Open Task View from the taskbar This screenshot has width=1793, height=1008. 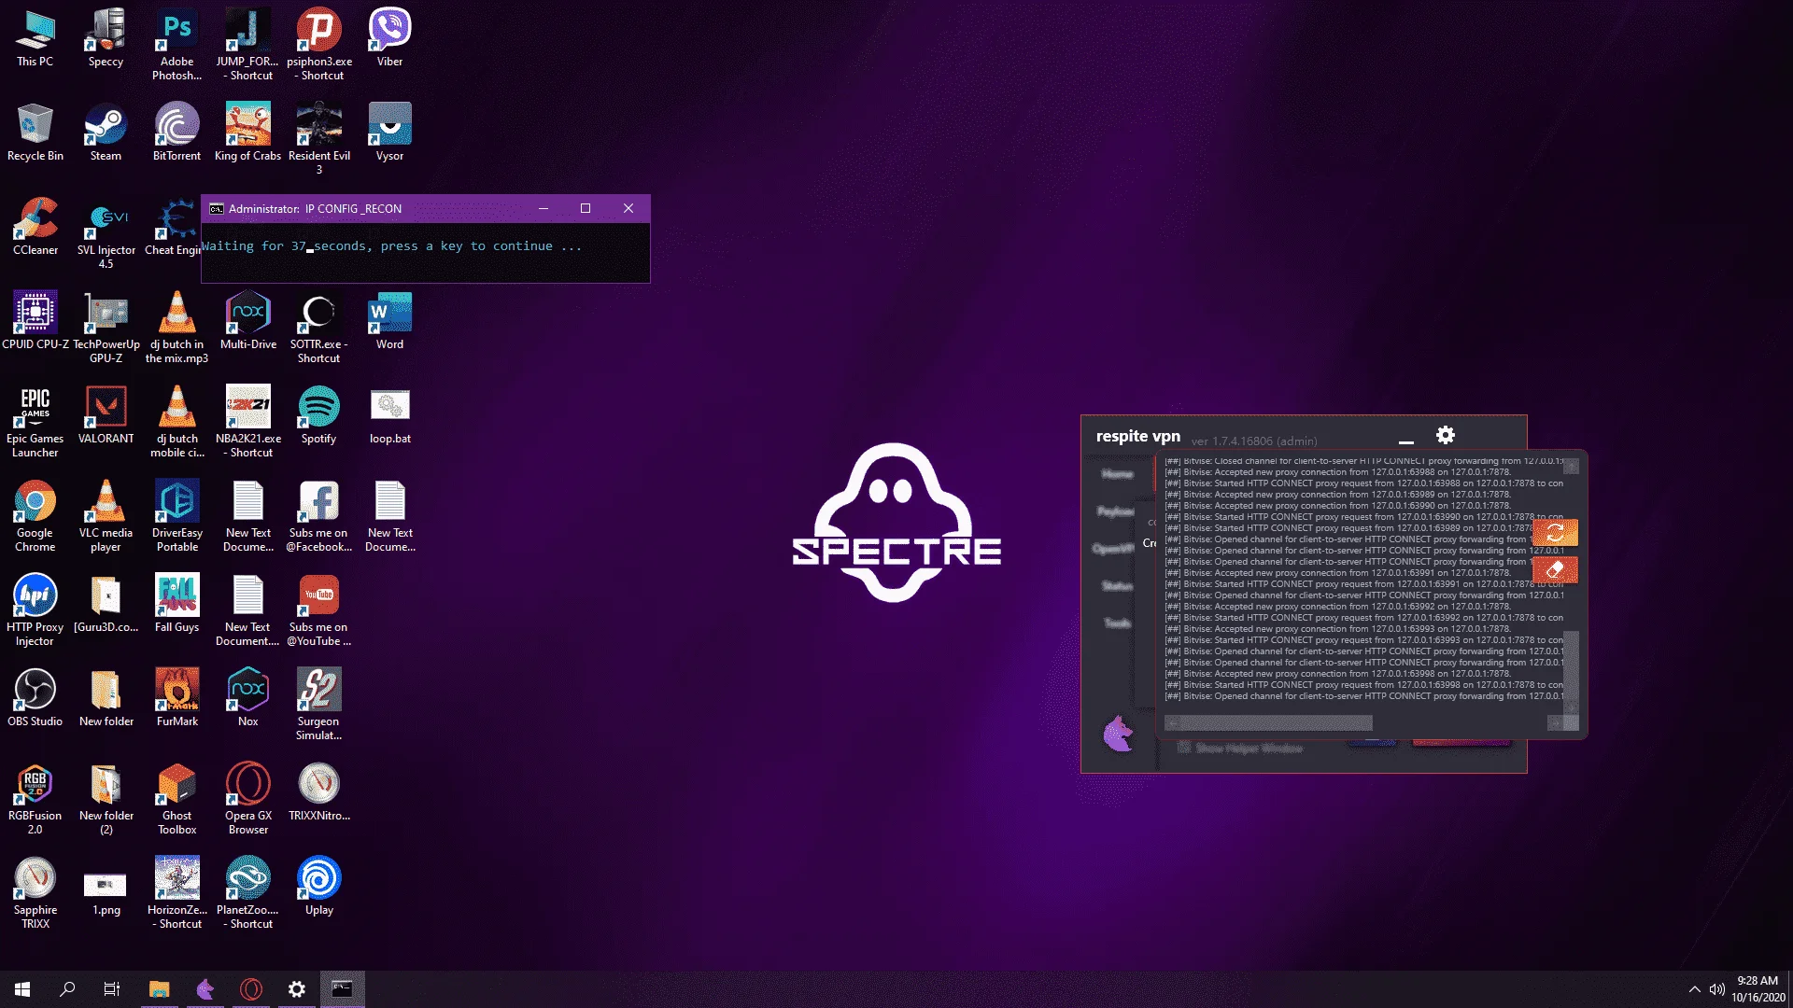pos(112,989)
